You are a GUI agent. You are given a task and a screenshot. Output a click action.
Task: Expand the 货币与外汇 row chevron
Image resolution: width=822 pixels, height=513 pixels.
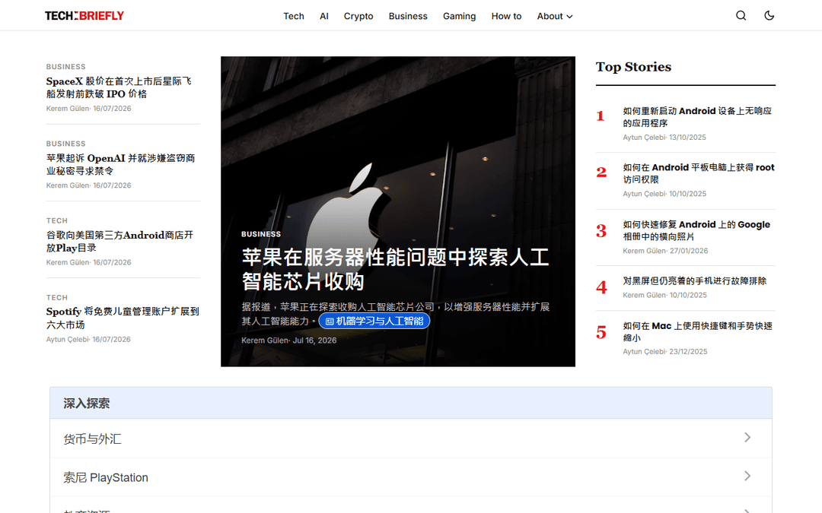coord(747,438)
